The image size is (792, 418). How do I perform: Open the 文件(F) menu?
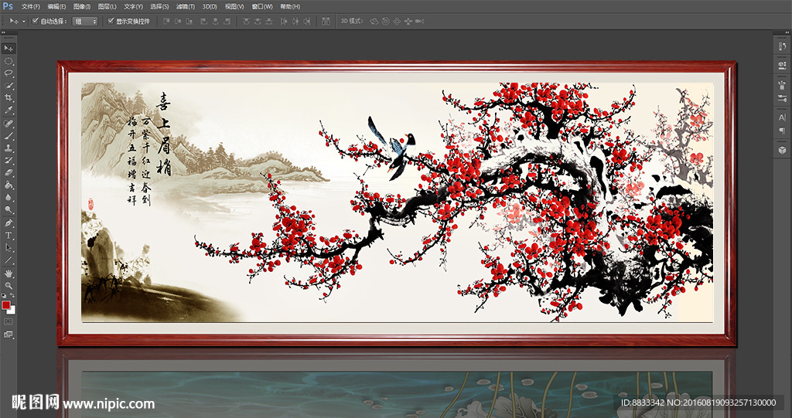click(x=30, y=6)
